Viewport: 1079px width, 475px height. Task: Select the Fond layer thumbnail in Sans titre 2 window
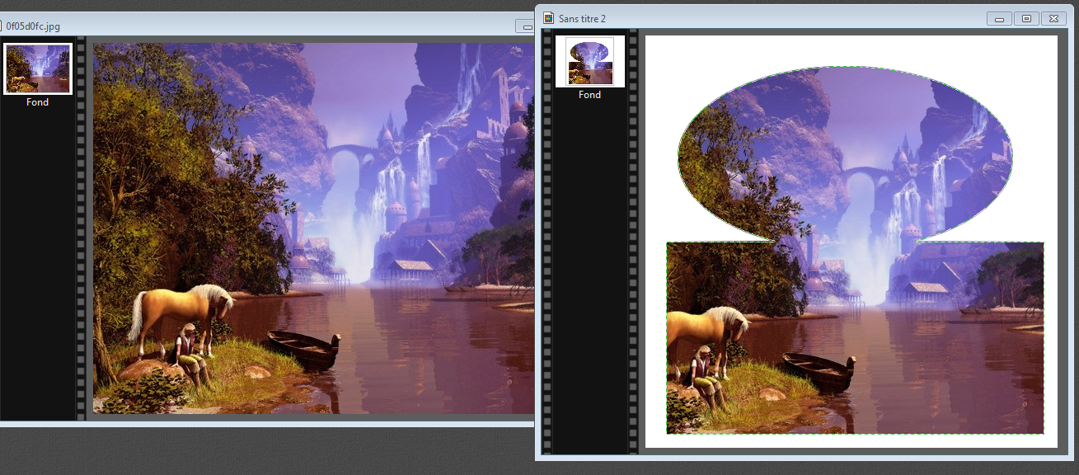(x=590, y=61)
